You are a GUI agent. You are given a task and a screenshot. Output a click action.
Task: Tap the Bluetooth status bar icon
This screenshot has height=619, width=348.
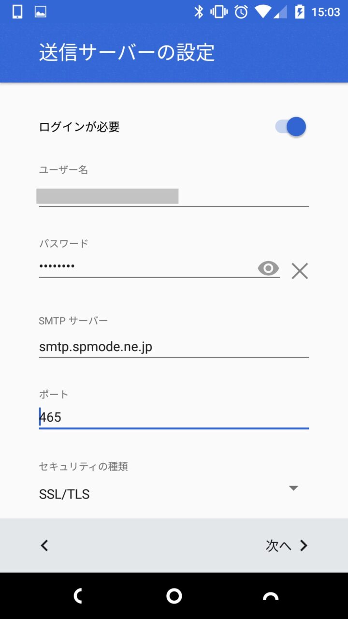pyautogui.click(x=199, y=12)
